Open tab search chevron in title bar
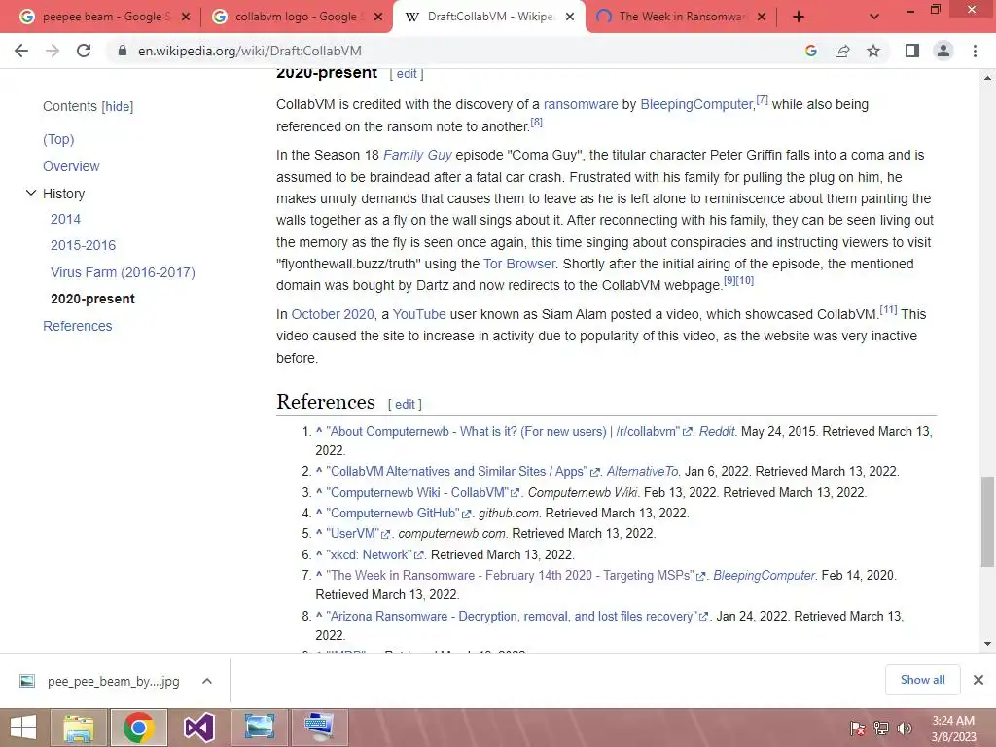Image resolution: width=996 pixels, height=747 pixels. [874, 18]
